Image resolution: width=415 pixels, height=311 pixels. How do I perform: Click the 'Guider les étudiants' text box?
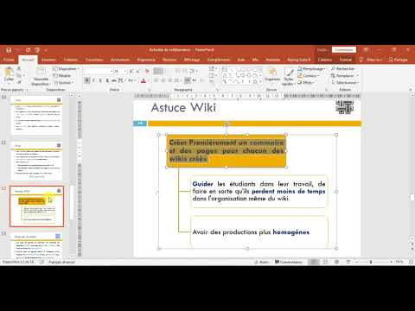click(x=259, y=191)
